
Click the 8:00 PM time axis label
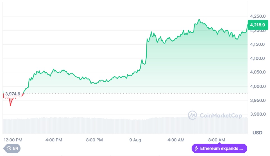(x=94, y=140)
